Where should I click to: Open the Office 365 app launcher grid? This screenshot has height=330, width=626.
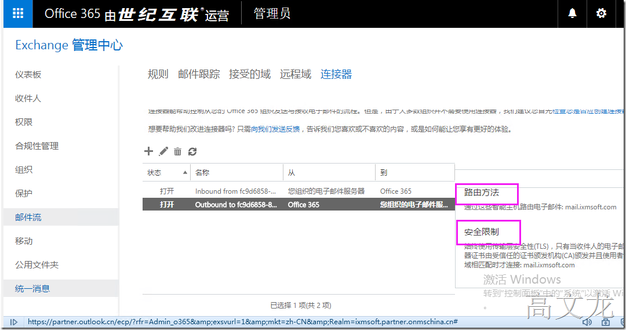click(18, 13)
